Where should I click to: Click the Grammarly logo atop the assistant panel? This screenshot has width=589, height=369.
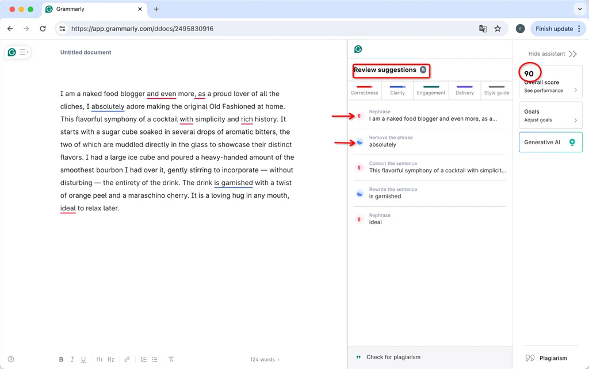click(x=358, y=49)
